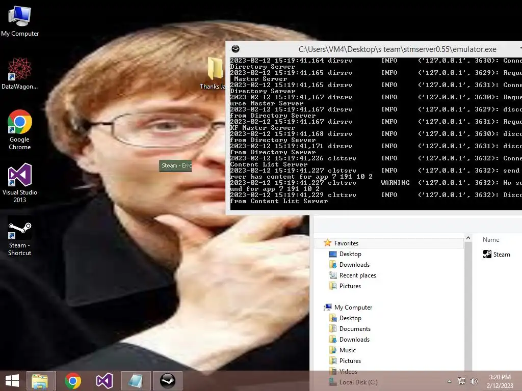This screenshot has width=522, height=391.
Task: Open the Steam - Shortcut desktop icon
Action: pyautogui.click(x=20, y=236)
